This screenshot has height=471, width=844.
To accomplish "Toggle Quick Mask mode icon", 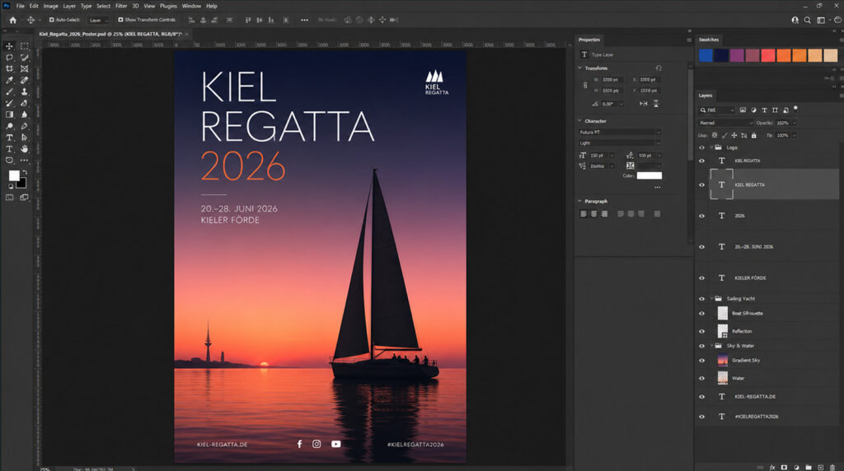I will 10,198.
